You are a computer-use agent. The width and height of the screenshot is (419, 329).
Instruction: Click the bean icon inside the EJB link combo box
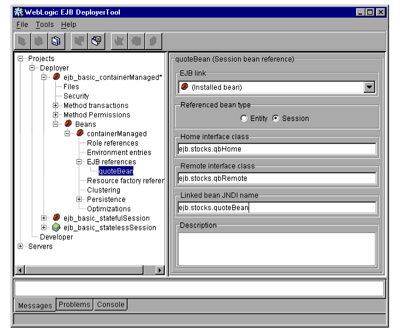tap(185, 87)
